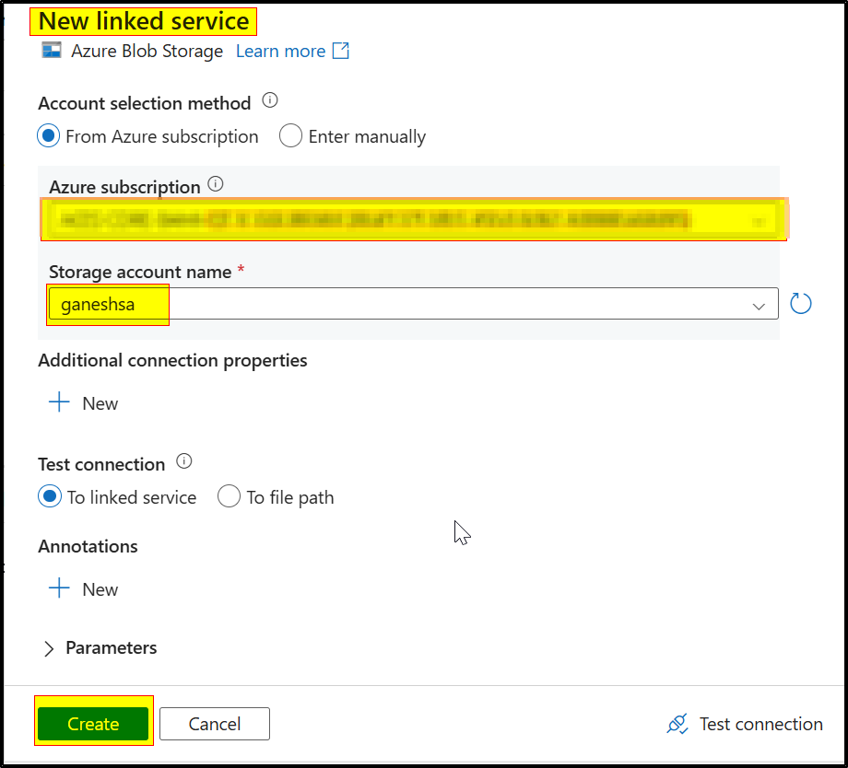Viewport: 848px width, 768px height.
Task: Cancel the new linked service
Action: tap(214, 724)
